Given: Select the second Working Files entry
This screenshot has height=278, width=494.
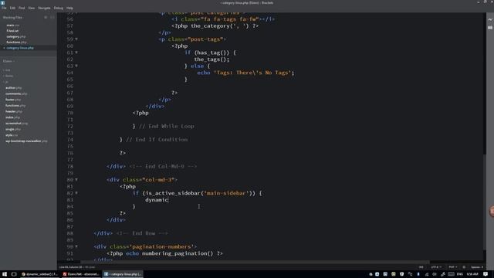Looking at the screenshot, I should point(12,31).
